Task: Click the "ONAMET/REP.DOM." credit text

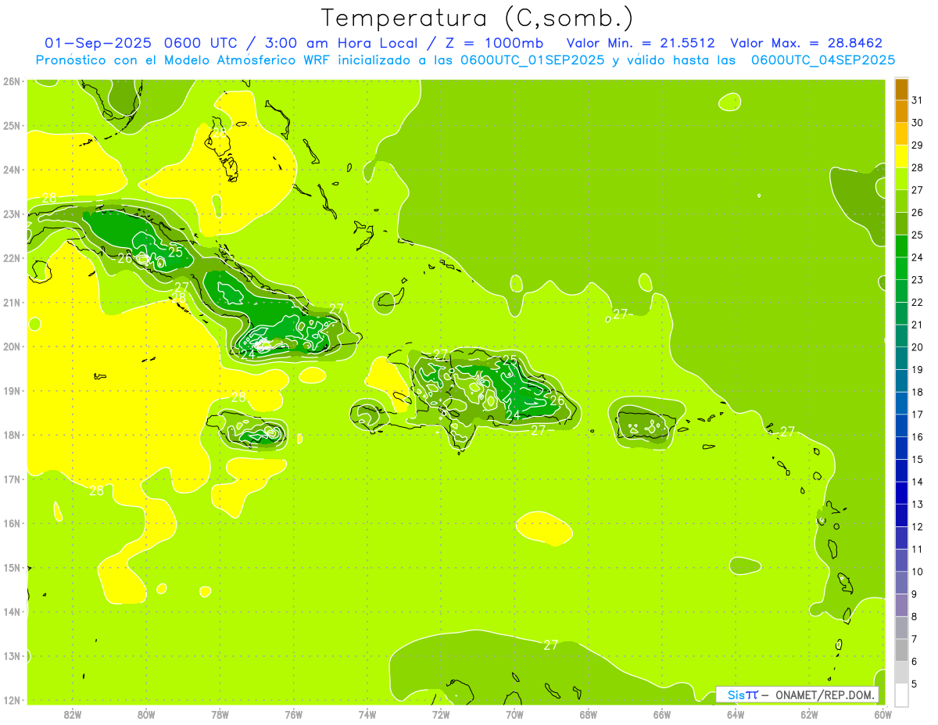Action: pos(824,694)
